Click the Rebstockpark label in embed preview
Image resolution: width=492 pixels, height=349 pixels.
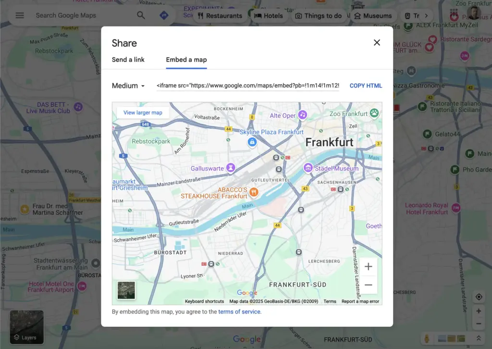pos(151,141)
